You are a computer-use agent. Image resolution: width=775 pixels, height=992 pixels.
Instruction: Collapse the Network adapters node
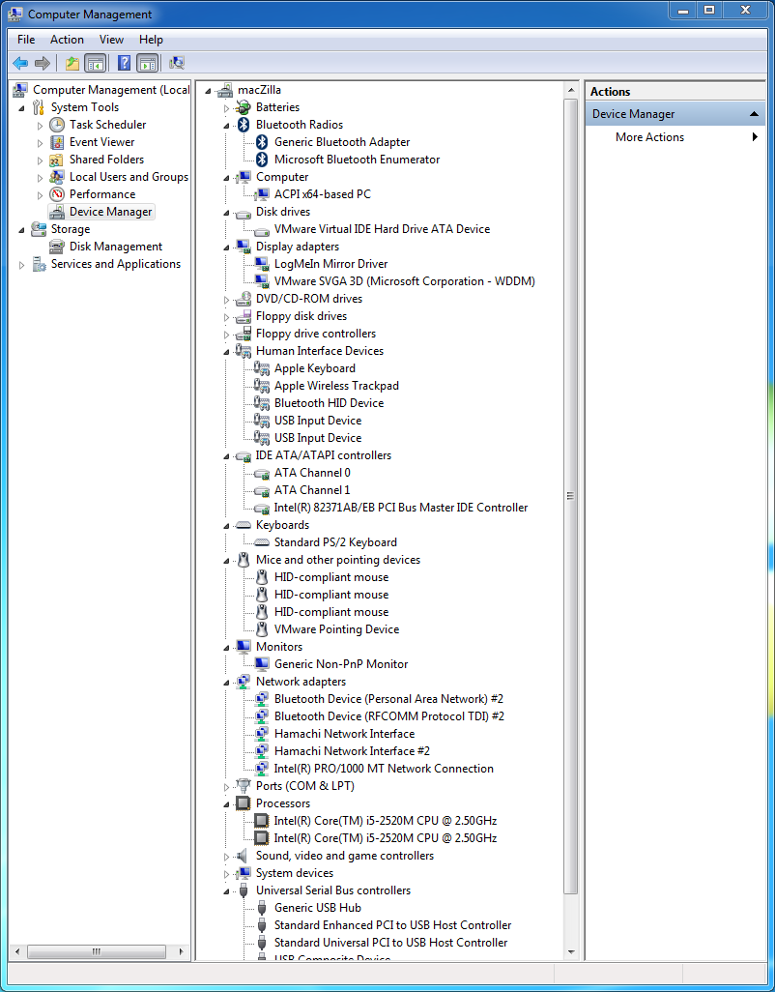click(226, 682)
